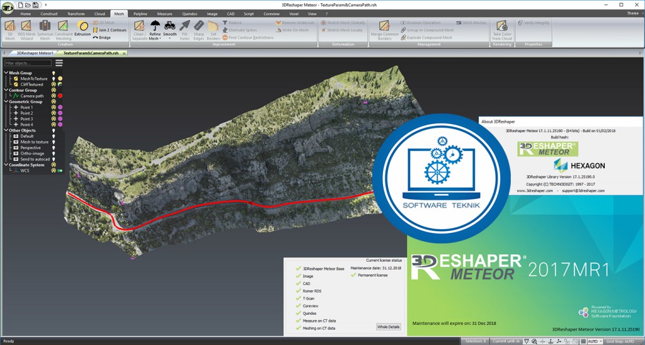Toggle visibility bulb of Point 1
This screenshot has width=645, height=345.
(54, 107)
